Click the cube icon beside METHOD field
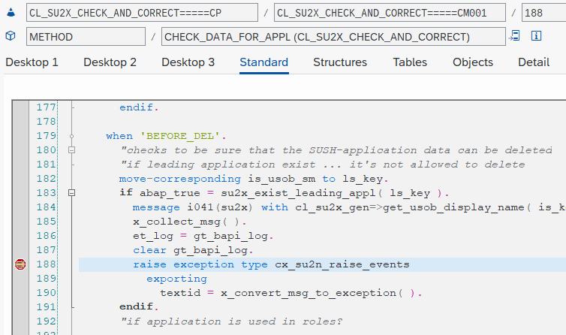Screen dimensions: 566x335 (11, 36)
